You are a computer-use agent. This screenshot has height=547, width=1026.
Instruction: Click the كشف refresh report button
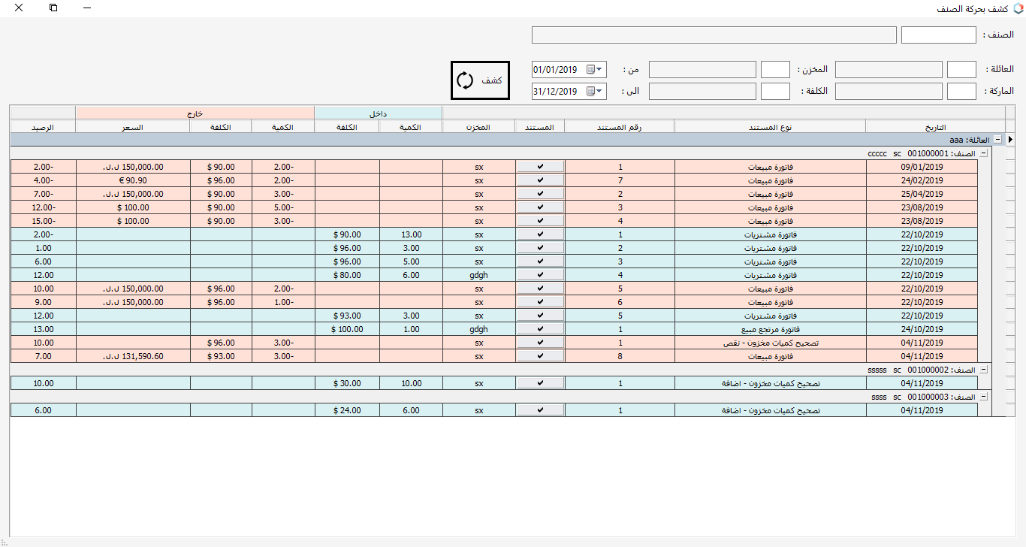[x=480, y=80]
